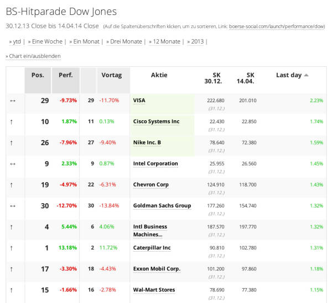
Task: Sort table by Pos. column header
Action: click(x=38, y=75)
